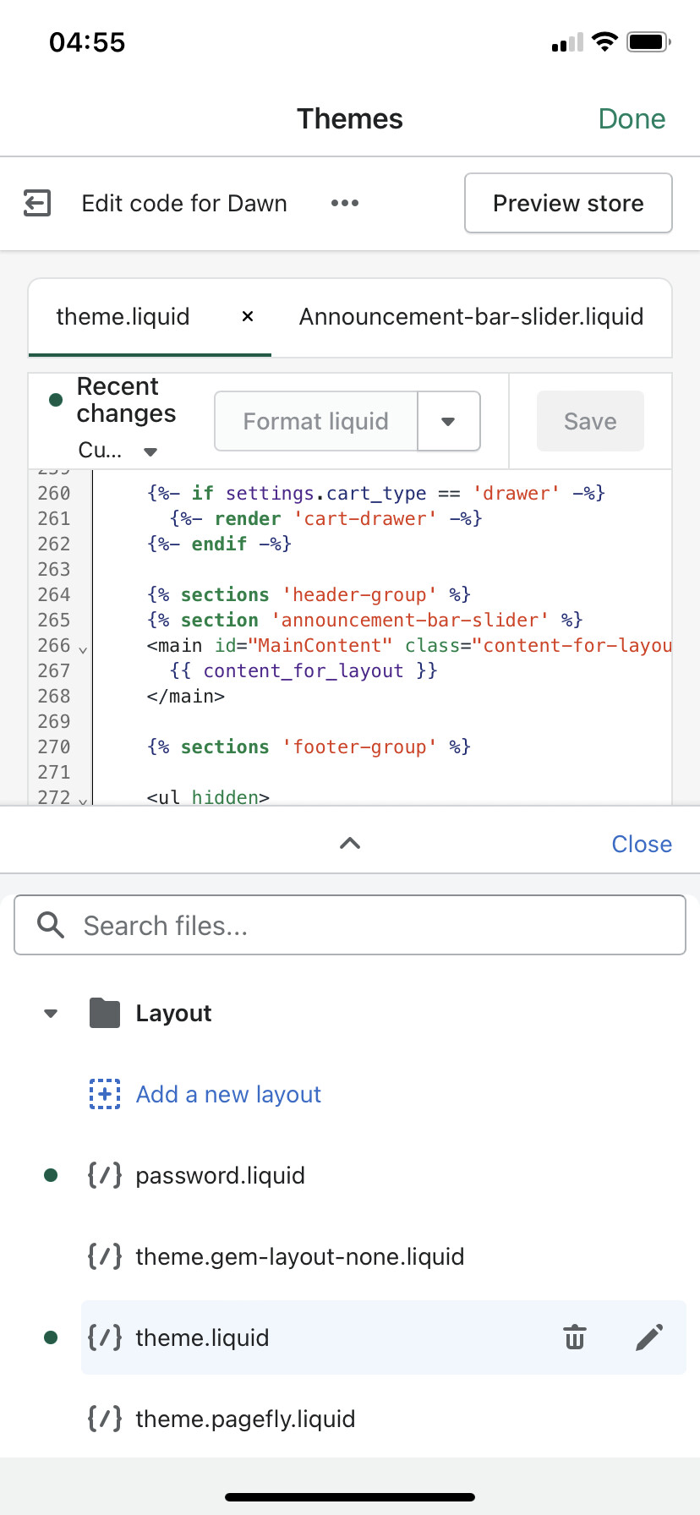Close the theme.liquid tab
This screenshot has height=1515, width=700.
tap(248, 316)
